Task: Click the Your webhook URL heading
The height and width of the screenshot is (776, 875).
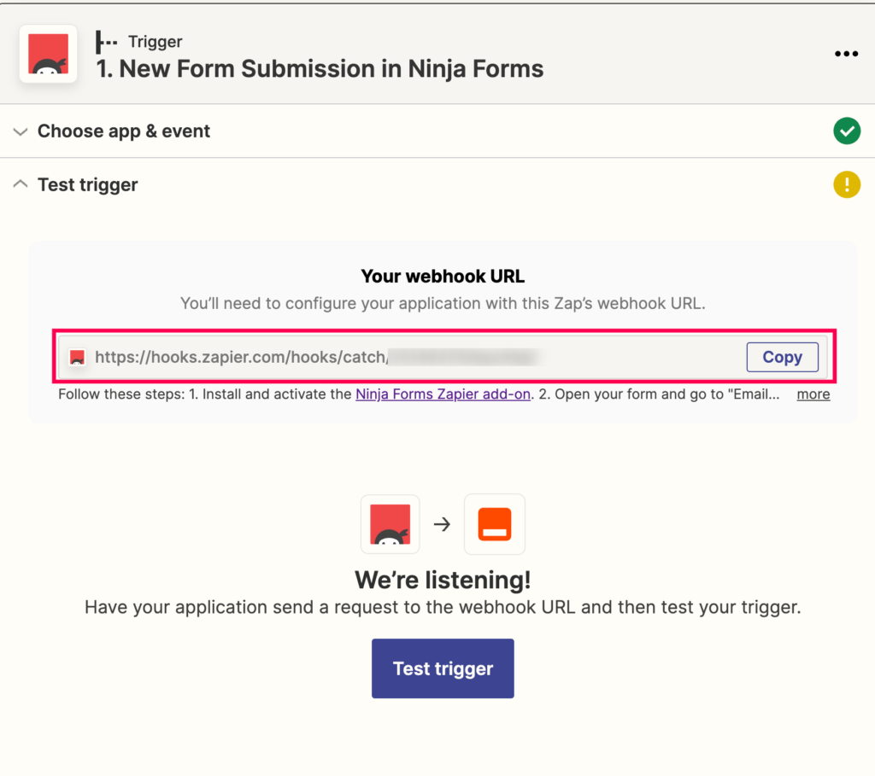Action: [x=443, y=276]
